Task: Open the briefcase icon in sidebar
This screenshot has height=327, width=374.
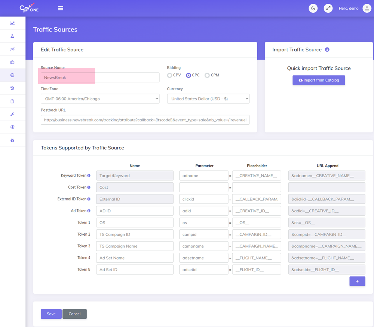Action: tap(12, 62)
